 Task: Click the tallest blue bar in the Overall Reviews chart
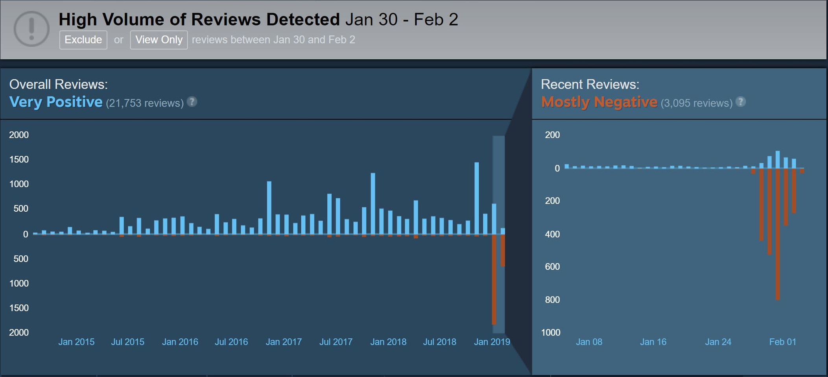tap(476, 198)
